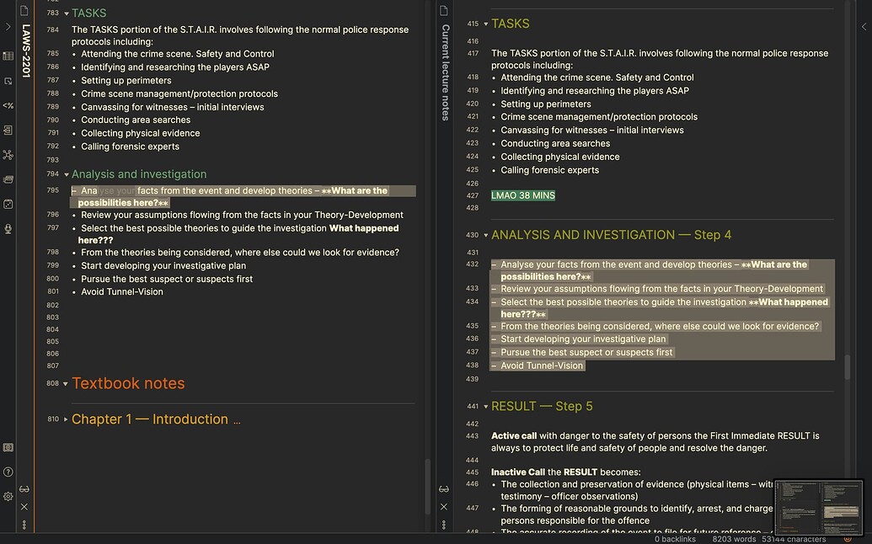Collapse the Analysis and investigation heading
Image resolution: width=872 pixels, height=544 pixels.
pos(67,174)
